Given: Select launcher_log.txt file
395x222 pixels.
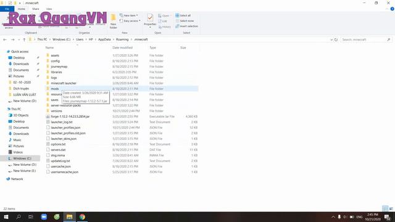Looking at the screenshot, I should point(62,122).
